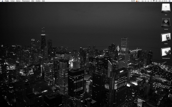172x107 pixels.
Task: Click the orange menu bar status icon
Action: point(137,1)
